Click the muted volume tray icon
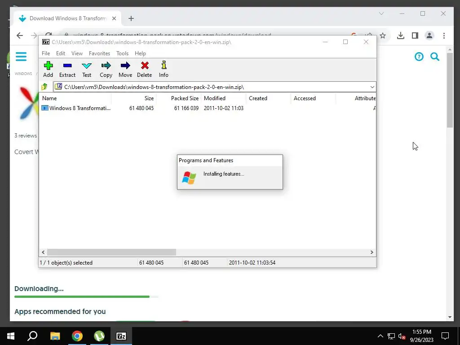Image resolution: width=460 pixels, height=345 pixels. pyautogui.click(x=402, y=336)
